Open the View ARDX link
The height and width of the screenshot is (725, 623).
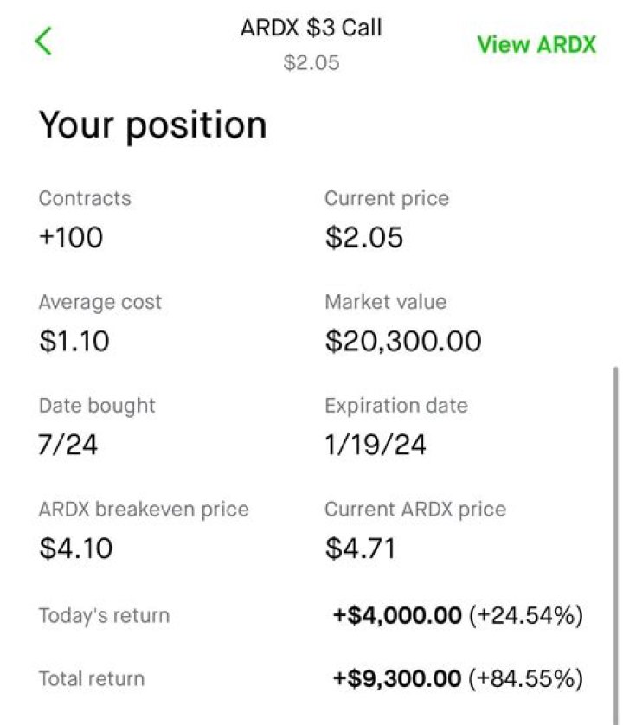click(x=536, y=45)
